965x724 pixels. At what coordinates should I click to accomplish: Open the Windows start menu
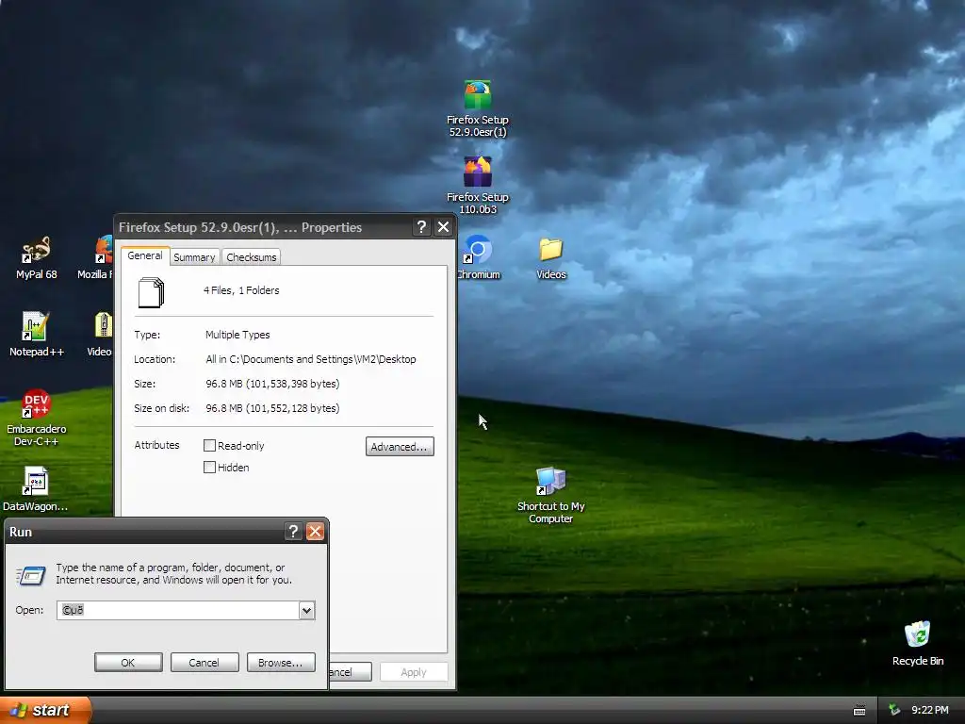coord(45,710)
